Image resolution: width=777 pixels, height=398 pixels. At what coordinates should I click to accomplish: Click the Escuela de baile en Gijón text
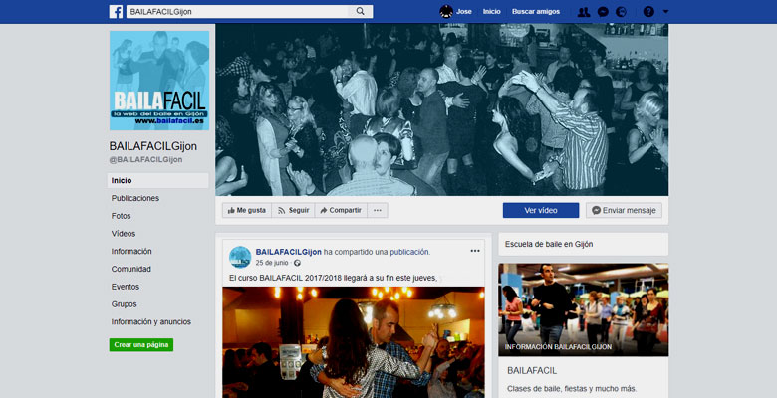click(549, 244)
